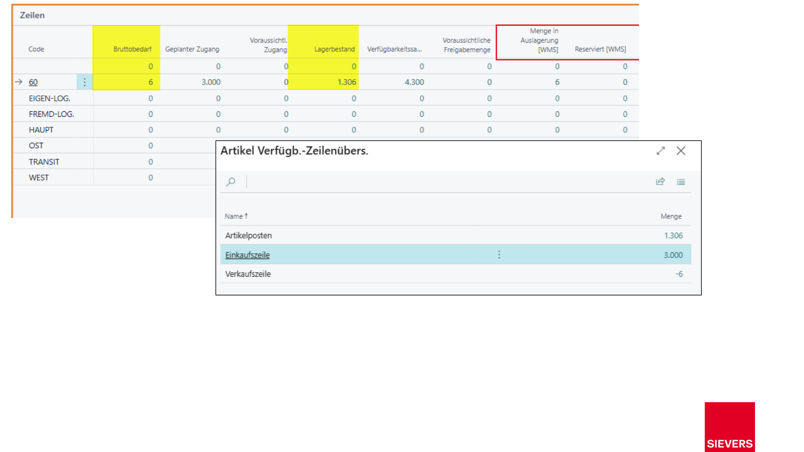Click the Lagerbestand column header
Screen dimensions: 804x452
click(x=335, y=49)
